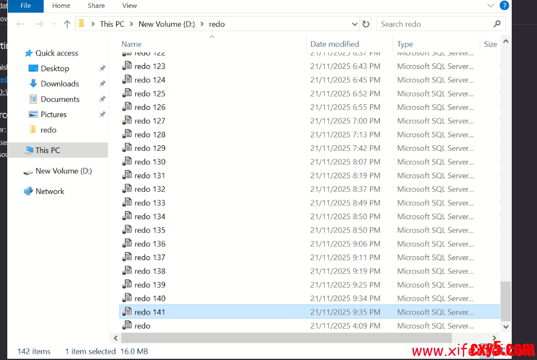Select This PC in the navigation pane
537x360 pixels.
coord(47,150)
